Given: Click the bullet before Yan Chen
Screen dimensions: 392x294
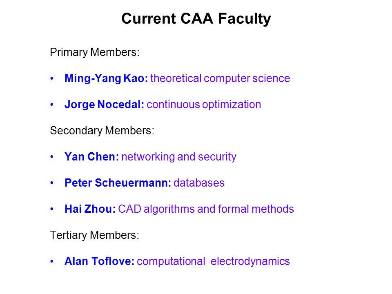Looking at the screenshot, I should pyautogui.click(x=52, y=157).
